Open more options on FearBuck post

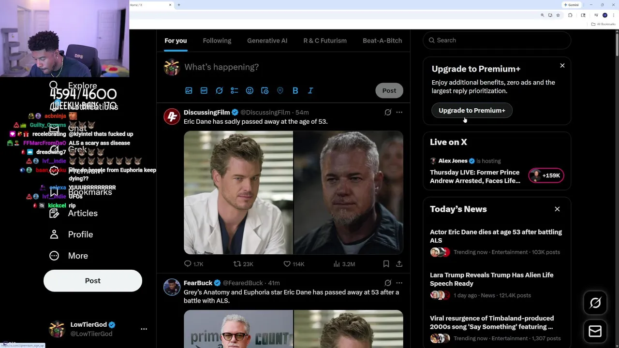click(399, 283)
